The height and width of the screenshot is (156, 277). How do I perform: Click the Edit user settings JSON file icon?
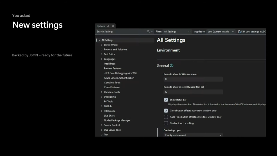(239, 32)
